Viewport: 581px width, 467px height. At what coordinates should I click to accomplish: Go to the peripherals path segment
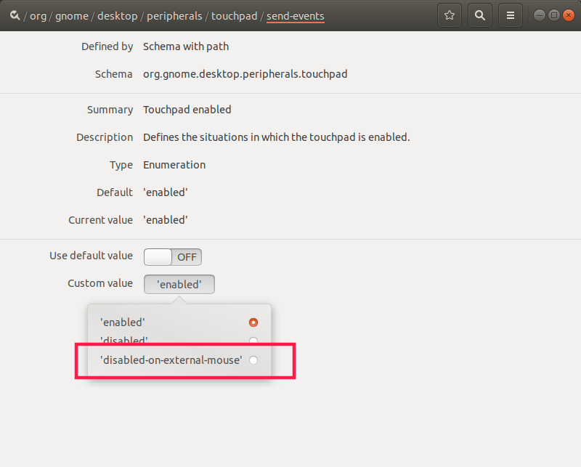[x=174, y=15]
